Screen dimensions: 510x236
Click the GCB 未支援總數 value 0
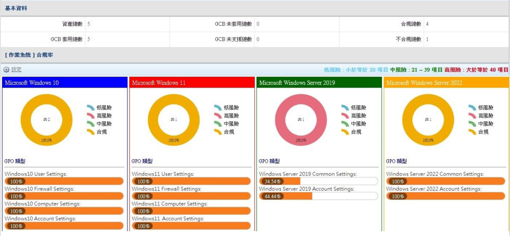258,39
